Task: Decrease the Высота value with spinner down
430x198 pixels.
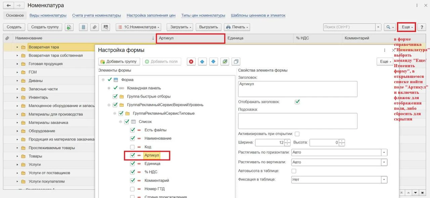Action: 342,144
